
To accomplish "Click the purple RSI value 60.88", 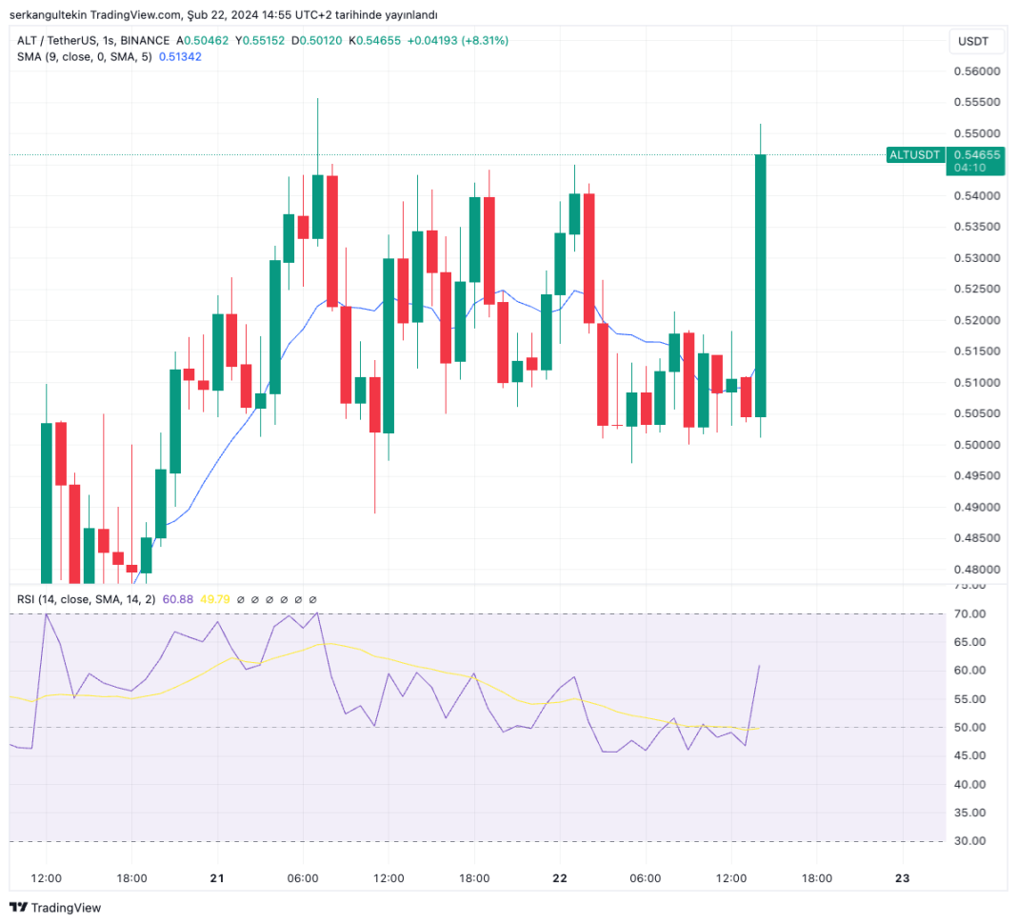I will click(178, 599).
